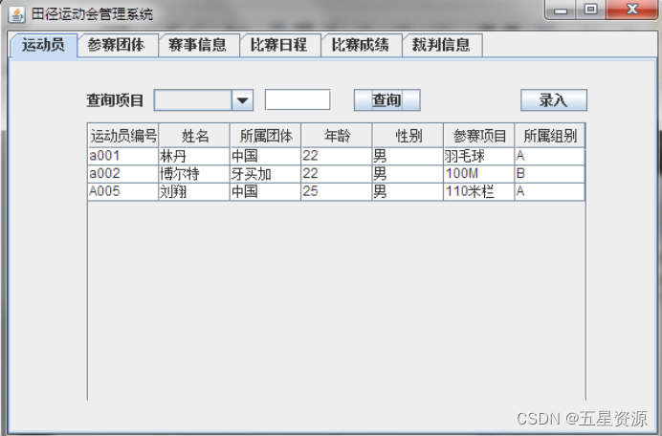
Task: Switch to the 比赛日程 tab
Action: pyautogui.click(x=280, y=45)
